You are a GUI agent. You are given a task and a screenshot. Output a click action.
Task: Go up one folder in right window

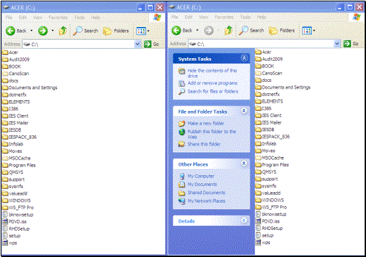click(x=229, y=30)
